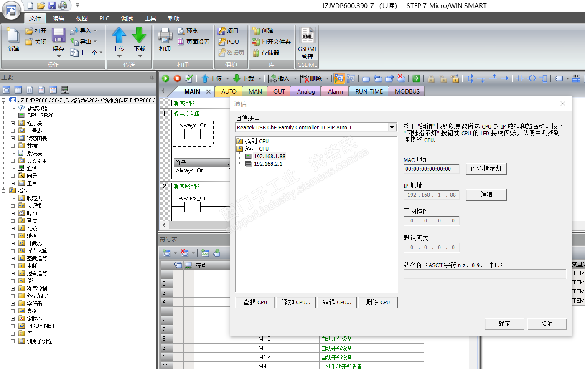
Task: Open the 视图 ribbon tab
Action: [x=82, y=18]
